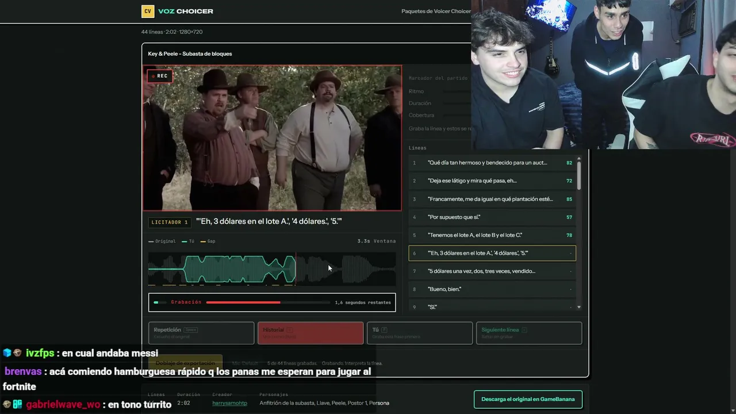Click the Key & Peele video preview
This screenshot has height=414, width=736.
pos(272,138)
